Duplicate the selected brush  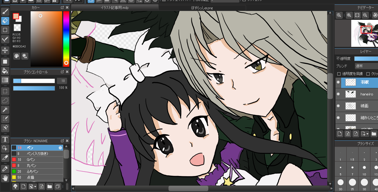[x=58, y=187]
